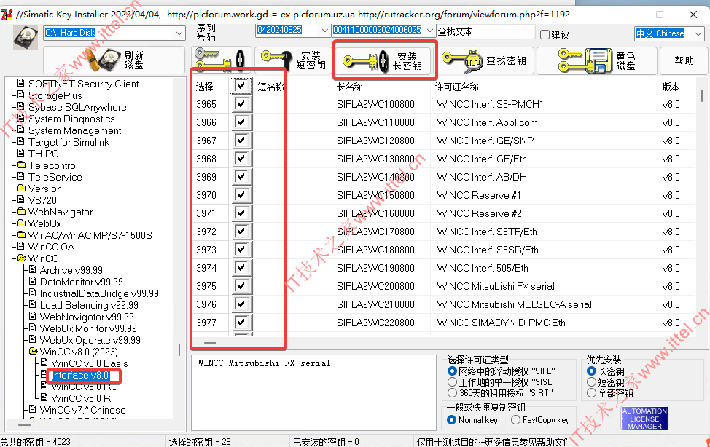Click the double key install button
The height and width of the screenshot is (447, 710).
coord(221,60)
